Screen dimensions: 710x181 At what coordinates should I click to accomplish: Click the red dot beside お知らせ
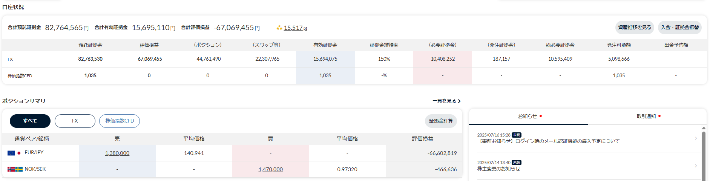pyautogui.click(x=541, y=116)
